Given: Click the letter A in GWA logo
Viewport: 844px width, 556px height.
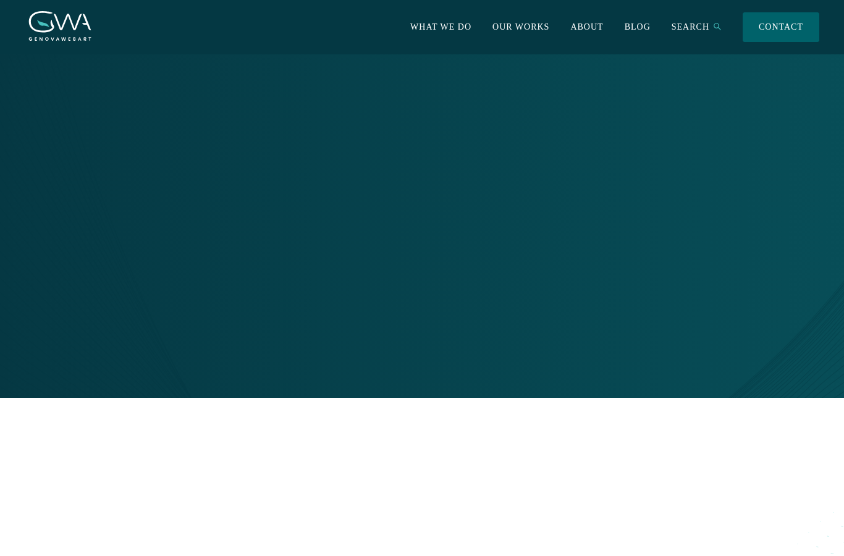Looking at the screenshot, I should (83, 22).
